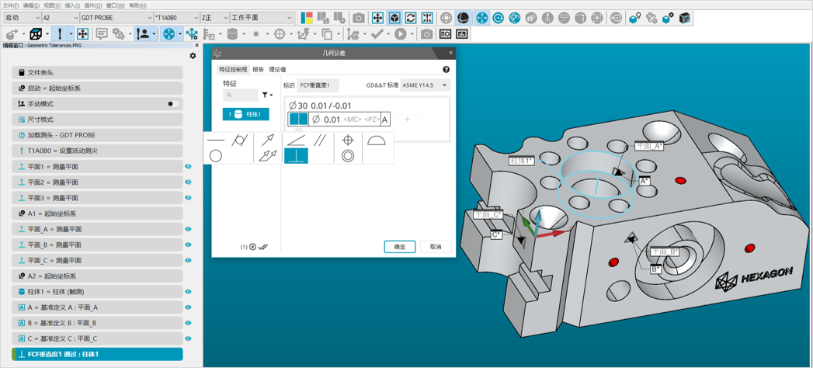813x368 pixels.
Task: Open the help question mark in dialog
Action: (x=446, y=70)
